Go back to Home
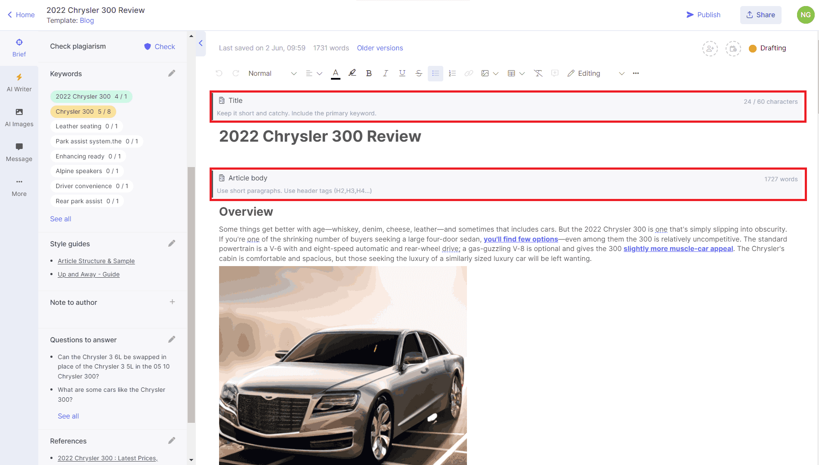 21,15
